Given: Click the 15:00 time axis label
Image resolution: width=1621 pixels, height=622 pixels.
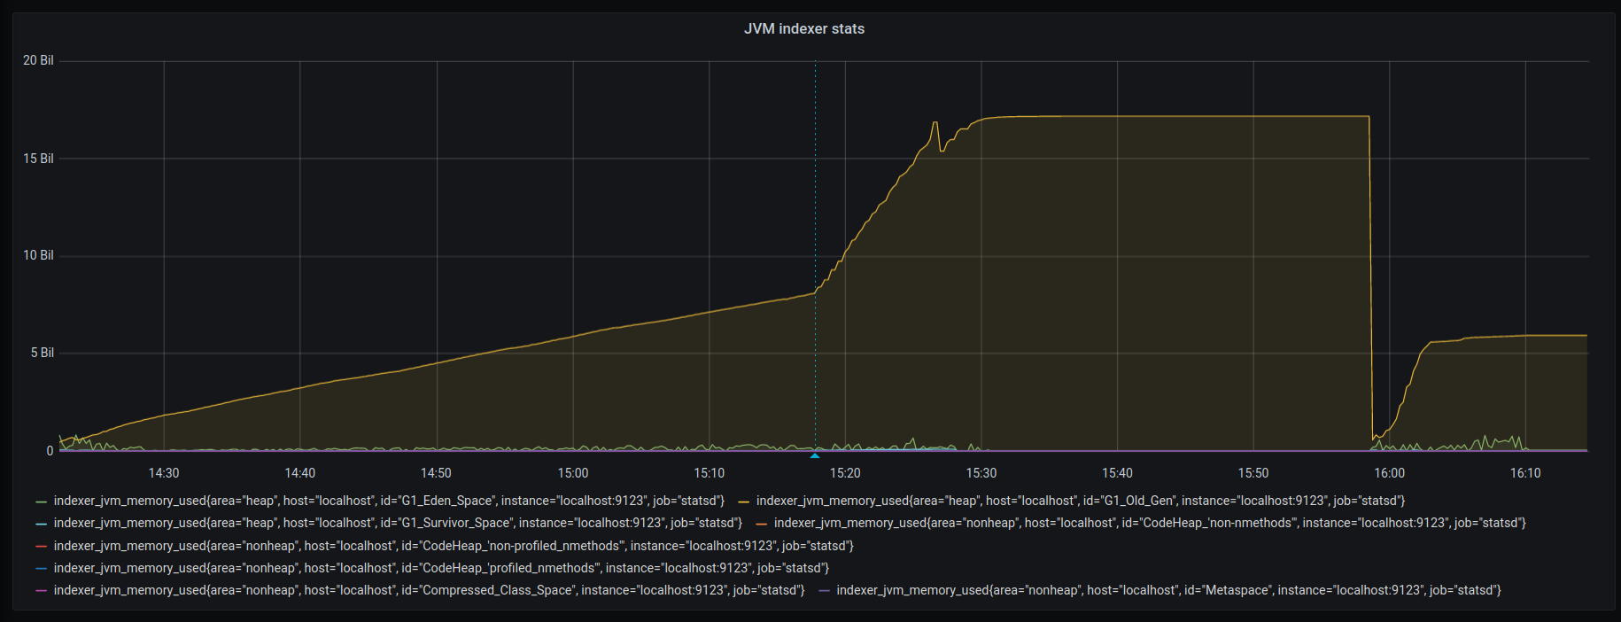Looking at the screenshot, I should (x=573, y=473).
